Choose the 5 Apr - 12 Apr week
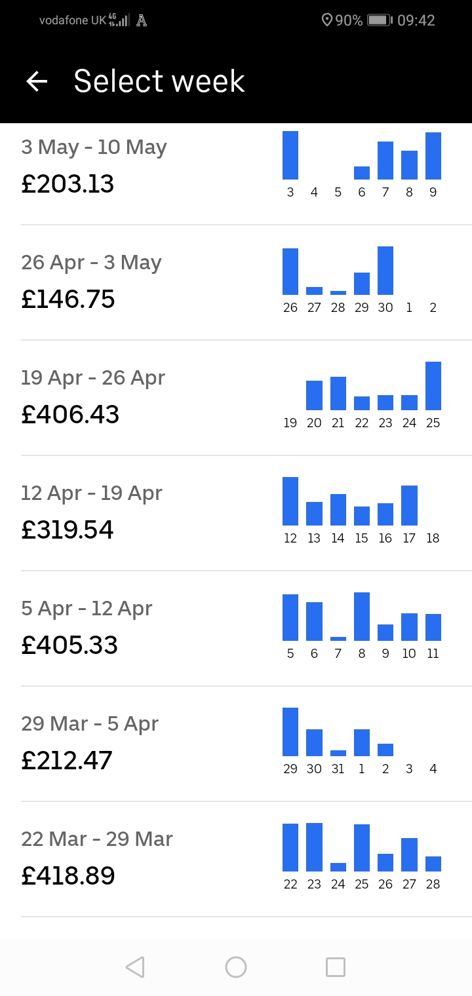 tap(87, 628)
